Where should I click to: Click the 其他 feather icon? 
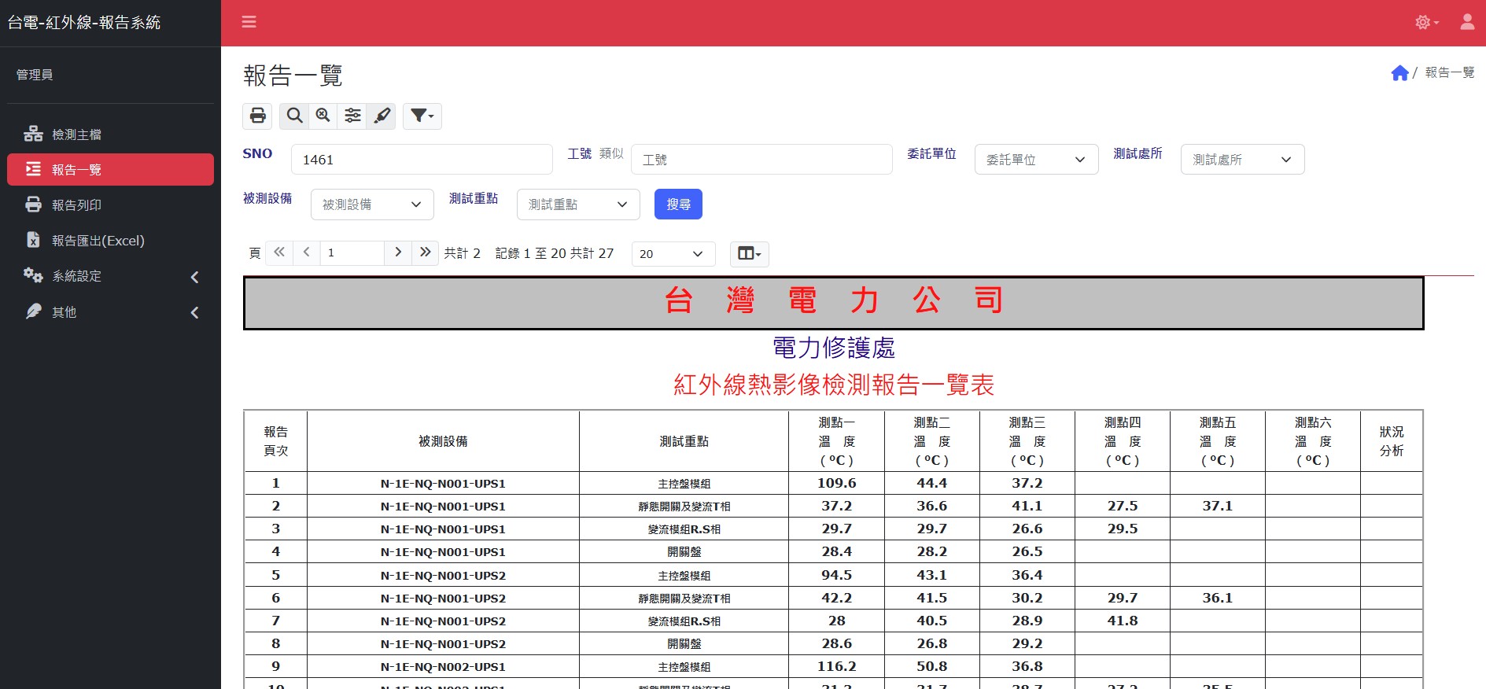coord(33,311)
